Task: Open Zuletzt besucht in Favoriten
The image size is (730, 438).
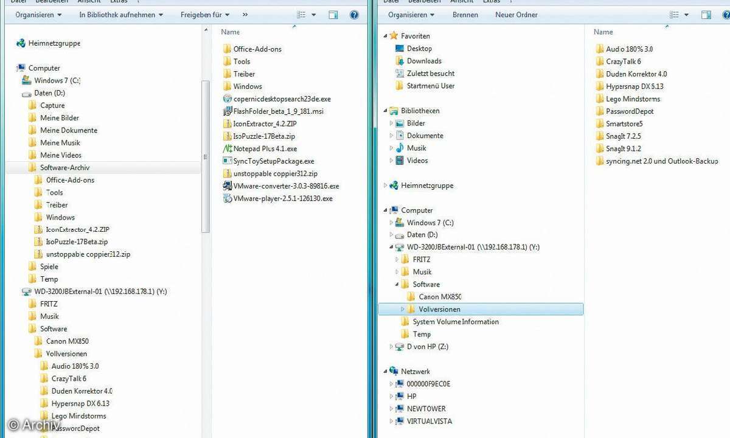Action: click(x=425, y=74)
